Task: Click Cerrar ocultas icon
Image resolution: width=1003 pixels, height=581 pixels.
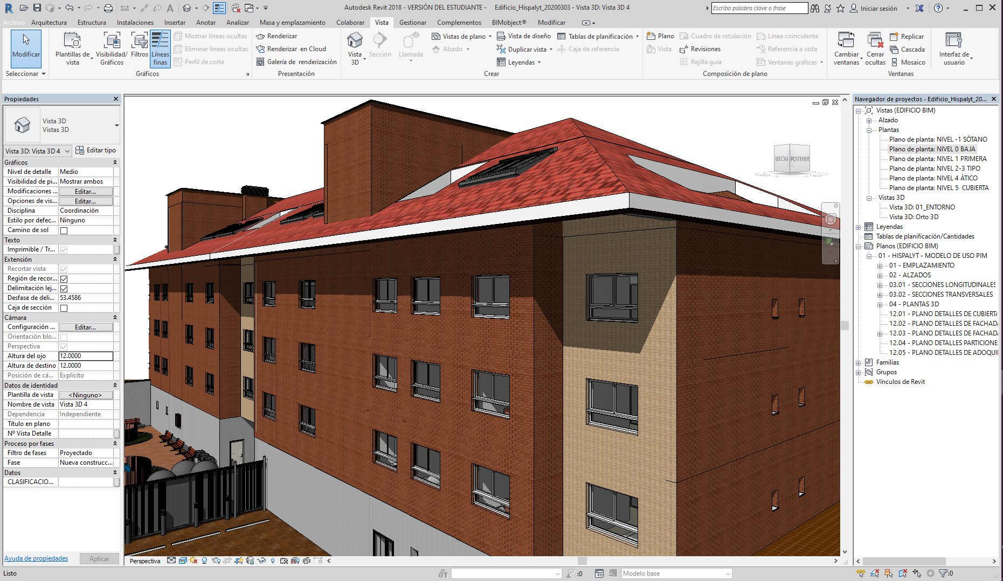Action: (875, 41)
